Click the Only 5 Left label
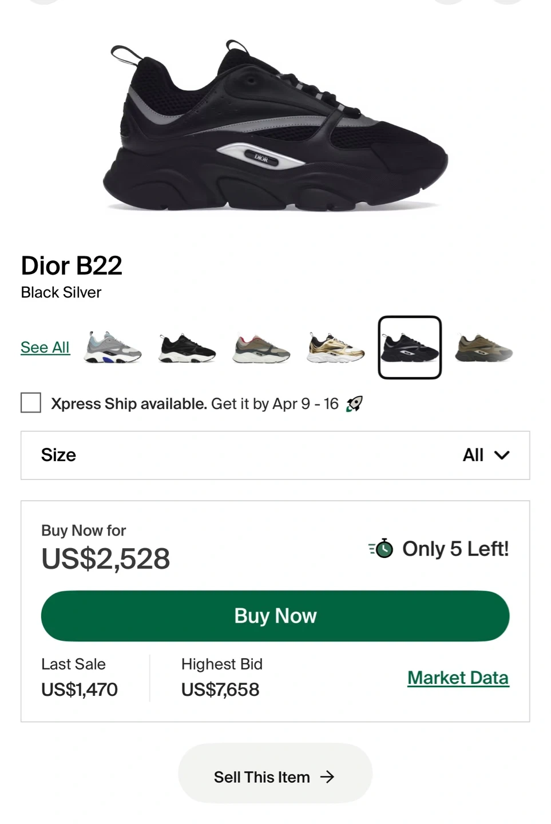This screenshot has height=824, width=551. pos(455,549)
